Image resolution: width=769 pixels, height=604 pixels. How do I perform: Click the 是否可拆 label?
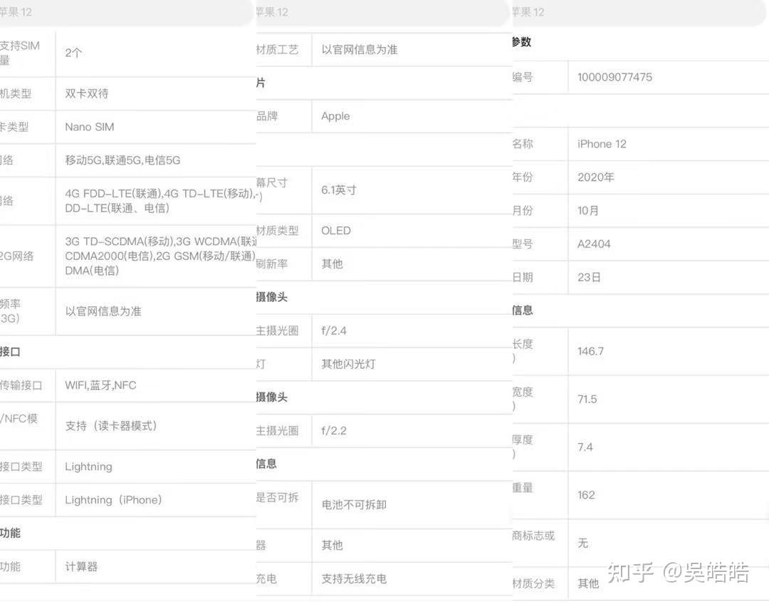coord(277,498)
